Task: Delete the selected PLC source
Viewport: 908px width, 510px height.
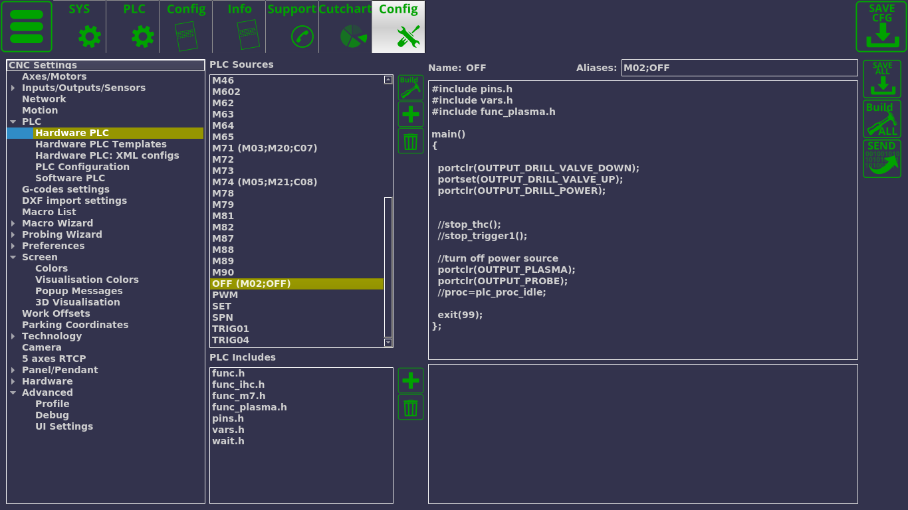Action: [411, 141]
